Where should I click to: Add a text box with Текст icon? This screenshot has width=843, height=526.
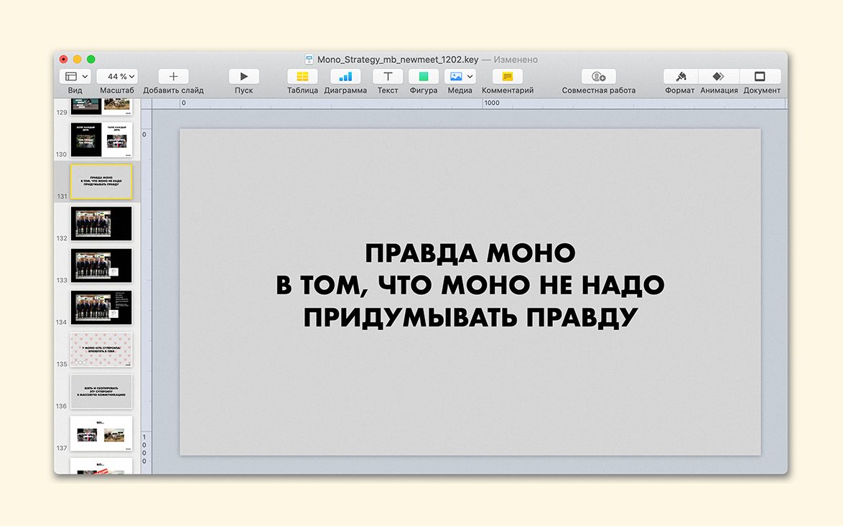388,76
